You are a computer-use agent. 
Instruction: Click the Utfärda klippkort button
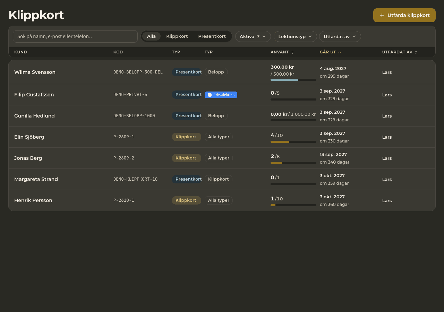coord(404,15)
